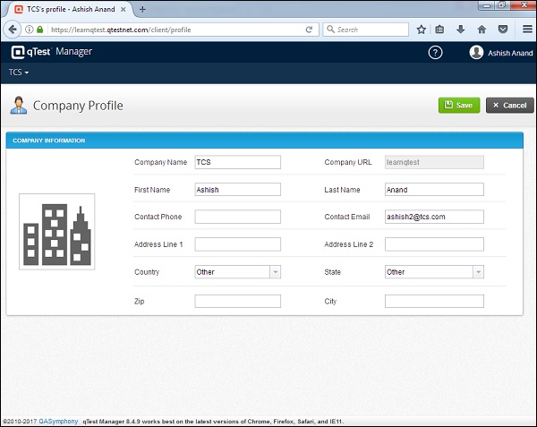Click the company logo buildings image
The width and height of the screenshot is (537, 427).
pyautogui.click(x=57, y=232)
